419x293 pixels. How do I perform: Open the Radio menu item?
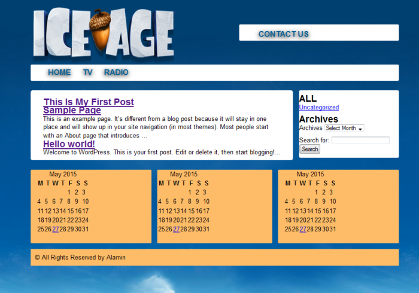pyautogui.click(x=116, y=72)
